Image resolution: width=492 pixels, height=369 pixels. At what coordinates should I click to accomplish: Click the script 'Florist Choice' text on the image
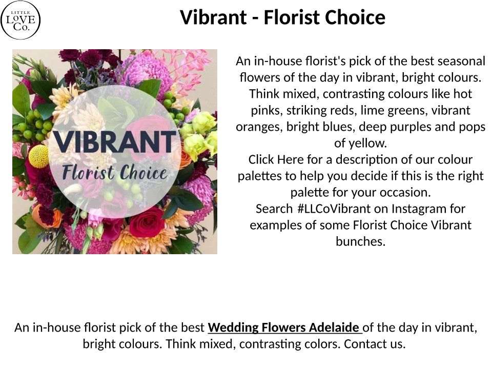pyautogui.click(x=115, y=172)
